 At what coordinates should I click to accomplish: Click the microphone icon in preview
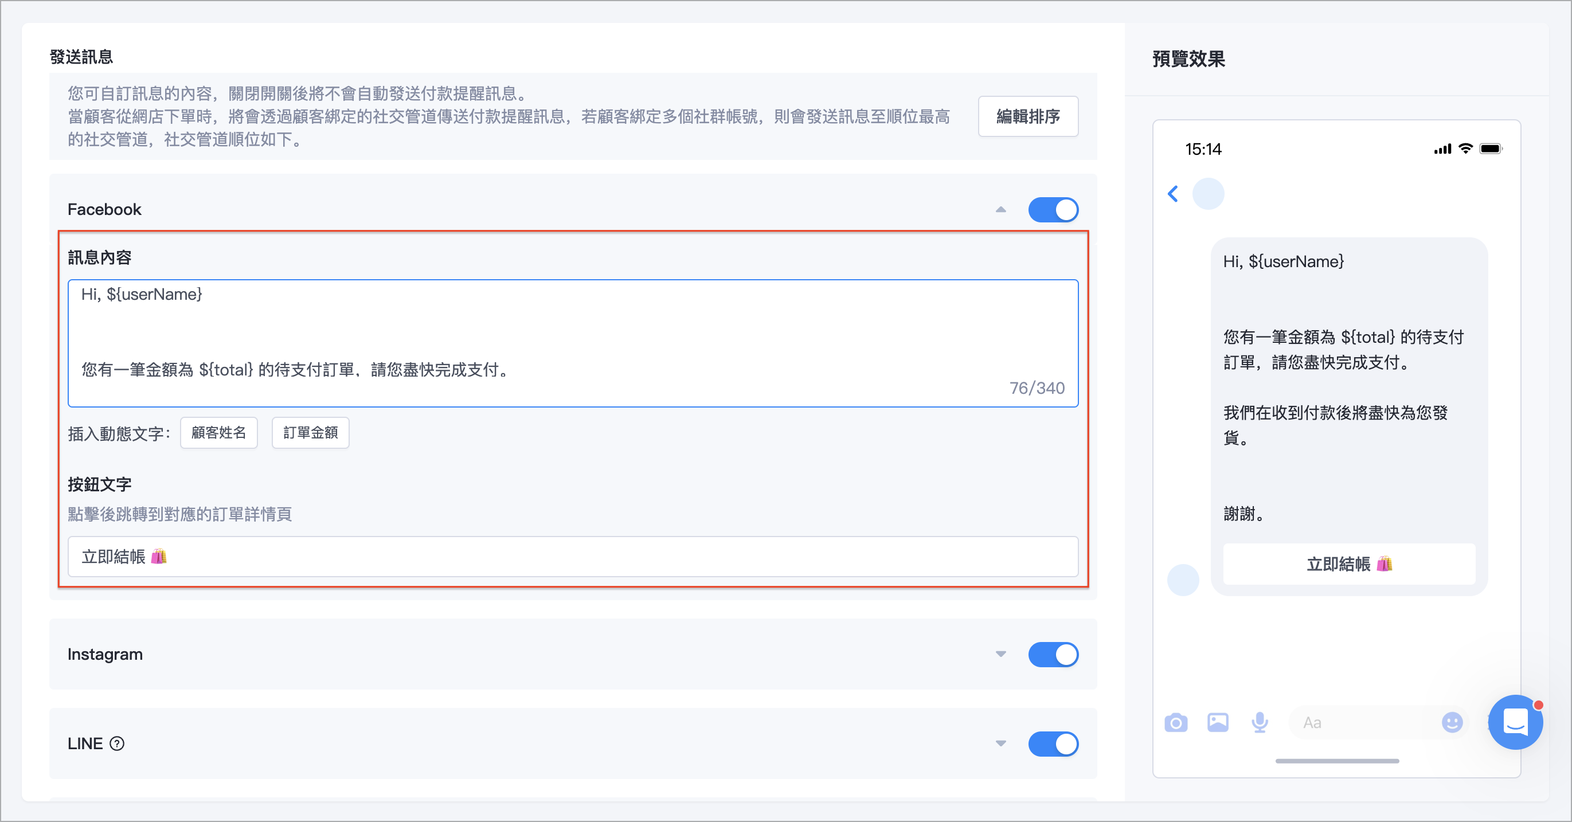click(x=1260, y=723)
